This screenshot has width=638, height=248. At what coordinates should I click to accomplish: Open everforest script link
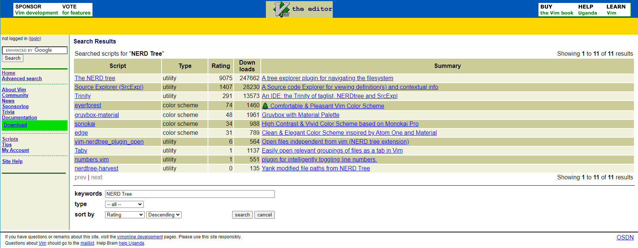click(88, 105)
